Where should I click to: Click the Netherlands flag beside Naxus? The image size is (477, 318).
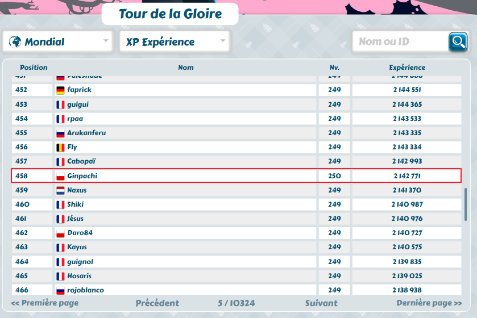[60, 191]
